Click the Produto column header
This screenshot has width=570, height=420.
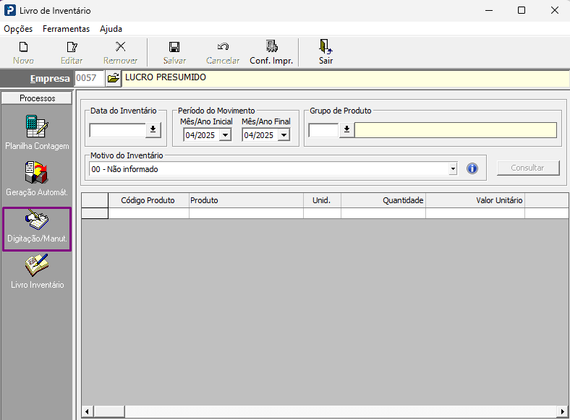coord(246,200)
